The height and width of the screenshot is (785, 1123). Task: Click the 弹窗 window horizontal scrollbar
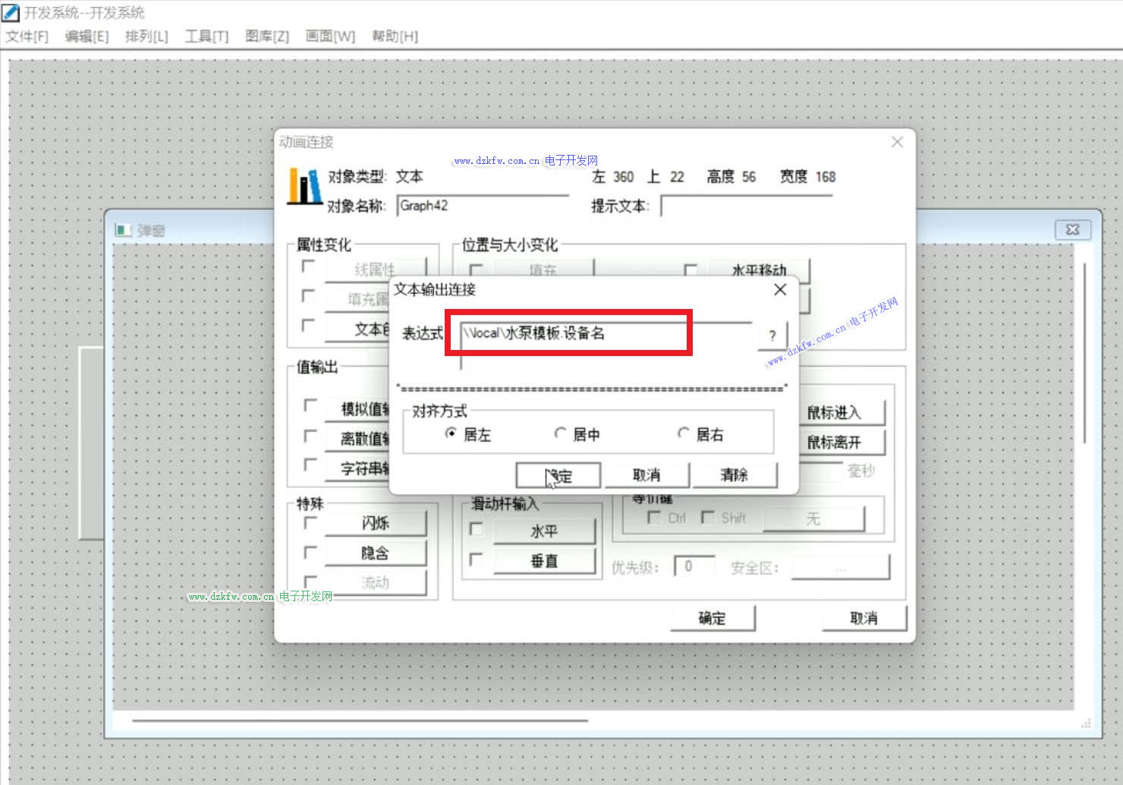pyautogui.click(x=360, y=720)
